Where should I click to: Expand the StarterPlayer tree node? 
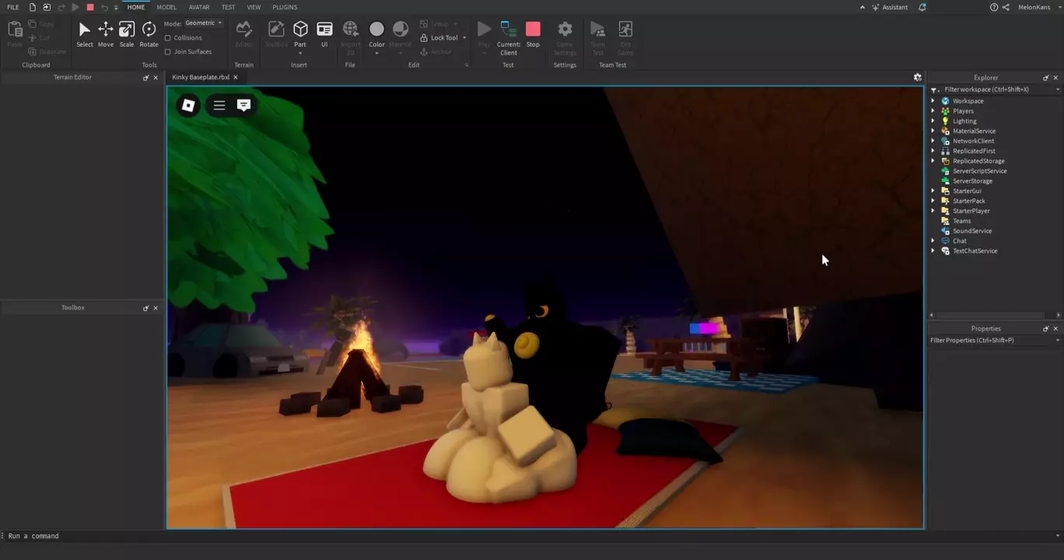[933, 211]
